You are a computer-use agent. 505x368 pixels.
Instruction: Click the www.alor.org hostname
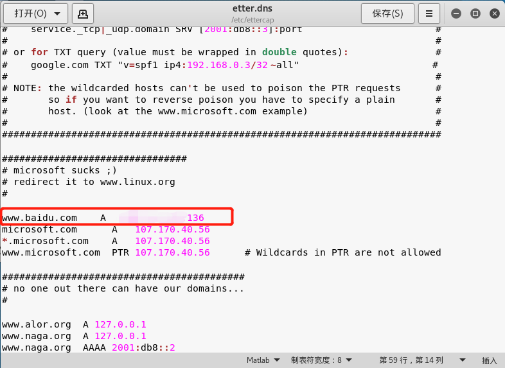click(x=37, y=324)
